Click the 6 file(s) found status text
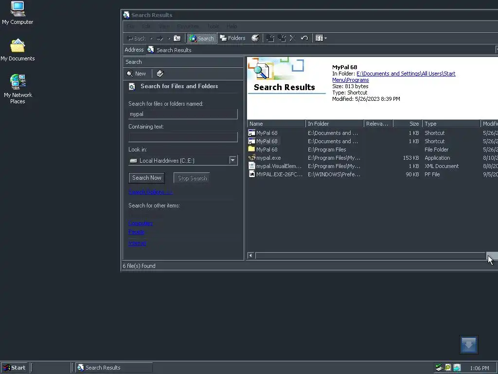The height and width of the screenshot is (374, 498). pos(139,266)
